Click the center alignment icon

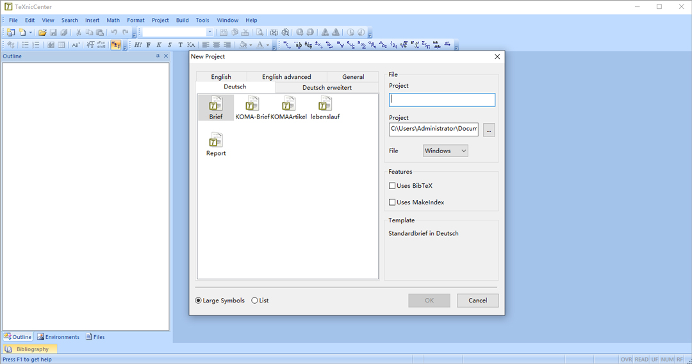coord(217,45)
